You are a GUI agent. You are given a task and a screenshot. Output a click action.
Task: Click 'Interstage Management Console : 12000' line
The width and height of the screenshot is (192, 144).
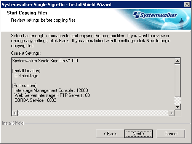tap(51, 90)
